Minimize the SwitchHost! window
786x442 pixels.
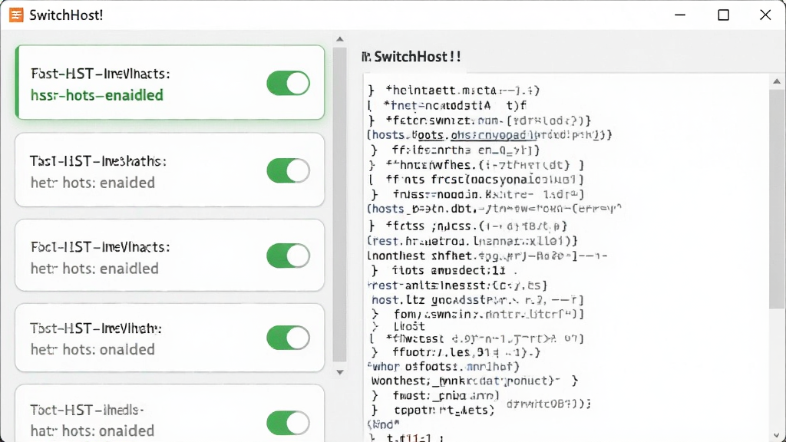(680, 15)
